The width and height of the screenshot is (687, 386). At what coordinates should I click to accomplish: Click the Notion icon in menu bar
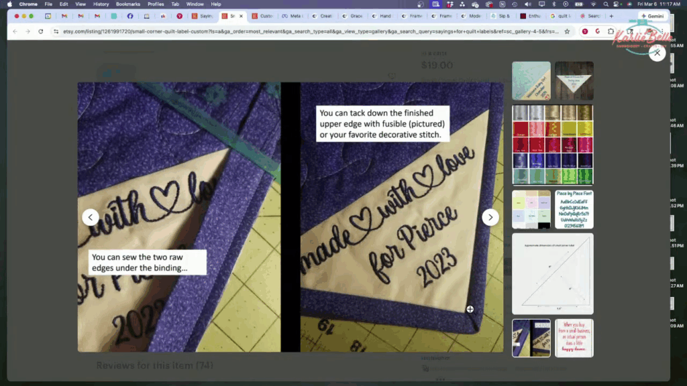tap(502, 4)
